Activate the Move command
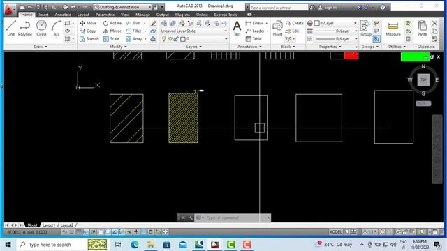The image size is (447, 251). [88, 23]
